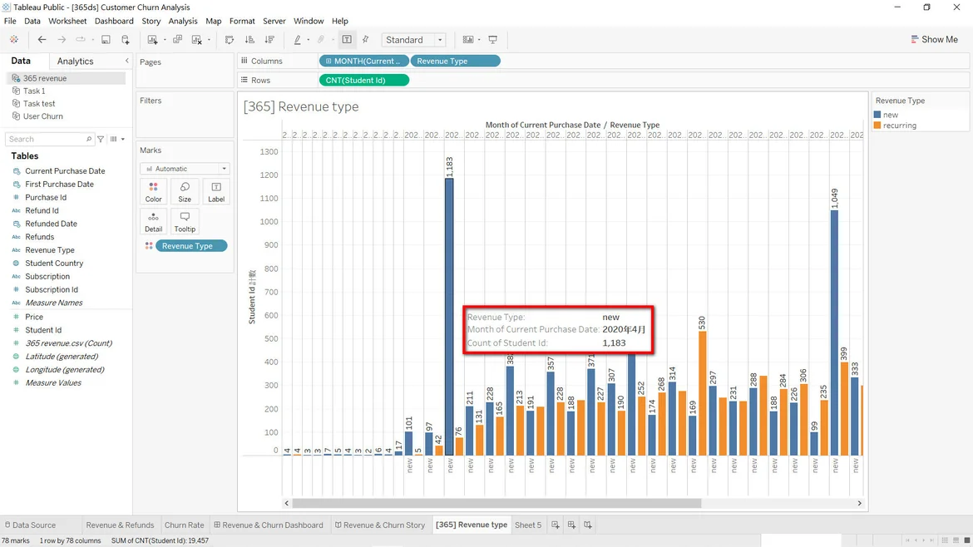Click the new worksheet icon at bottom
The image size is (973, 547).
click(556, 525)
